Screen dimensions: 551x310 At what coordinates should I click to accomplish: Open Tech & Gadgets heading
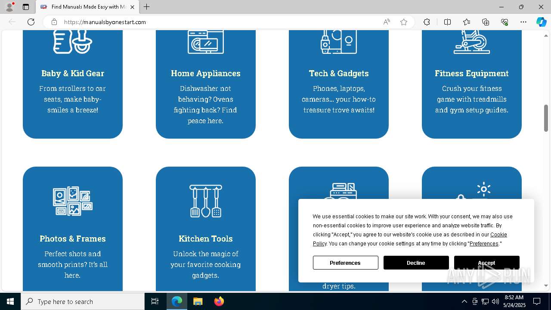pyautogui.click(x=339, y=73)
